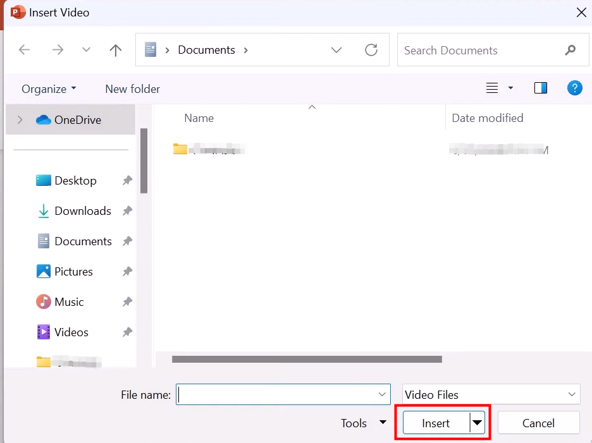
Task: Open the Insert button dropdown arrow
Action: tap(477, 423)
